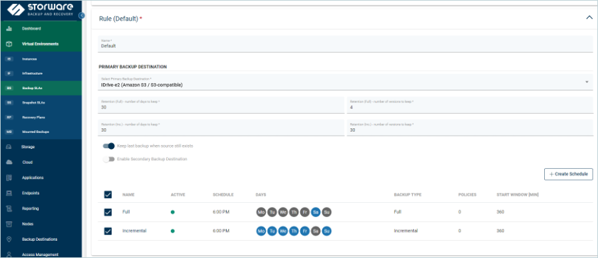Click the rule Name input field

(x=345, y=44)
